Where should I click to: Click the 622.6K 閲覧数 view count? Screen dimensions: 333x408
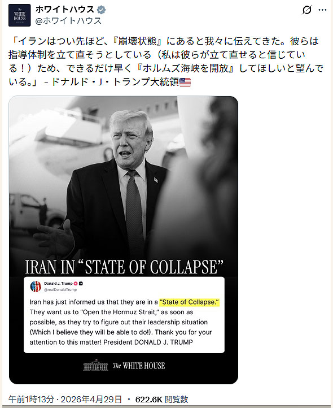(161, 399)
